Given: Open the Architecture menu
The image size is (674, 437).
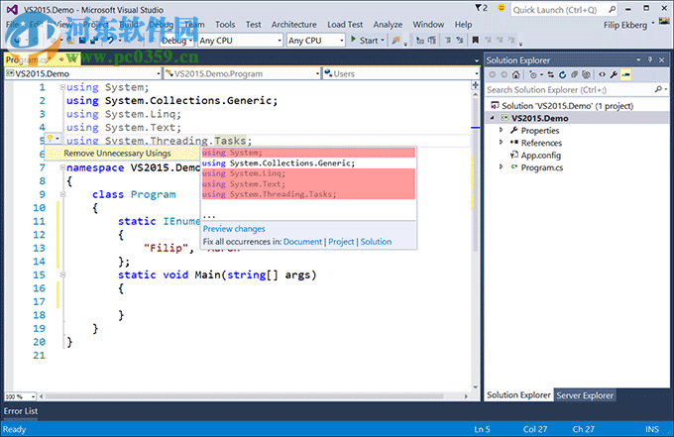Looking at the screenshot, I should coord(293,25).
